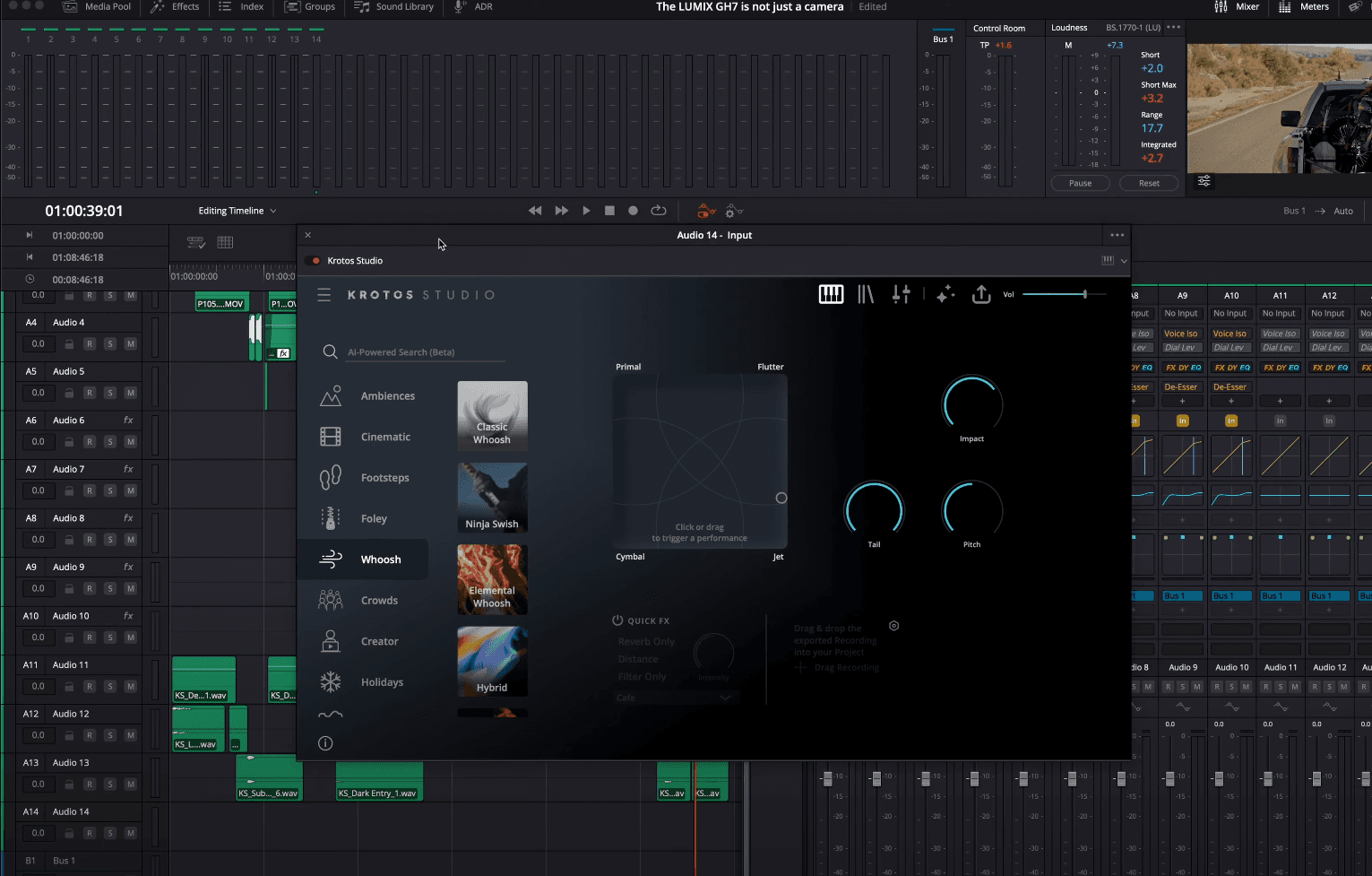
Task: Start playback with the play button
Action: (586, 211)
